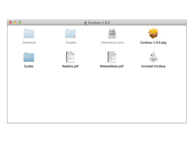
Task: Select the Uninstall Cordova script icon
Action: click(153, 57)
